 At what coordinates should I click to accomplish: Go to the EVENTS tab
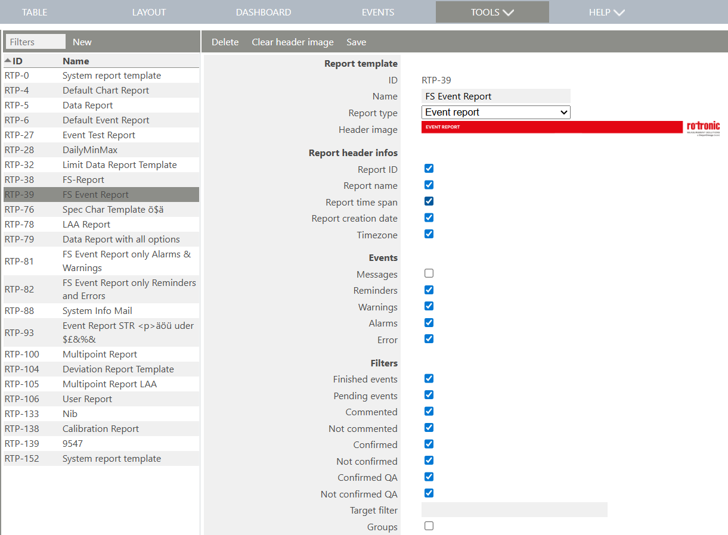point(377,12)
